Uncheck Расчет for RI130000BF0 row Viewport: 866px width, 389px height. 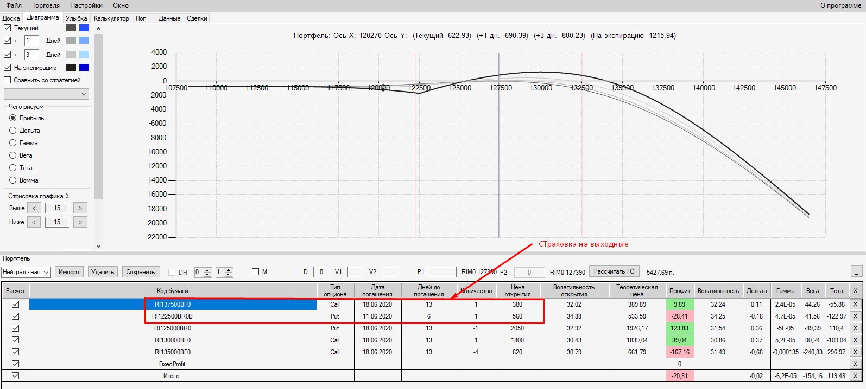coord(15,340)
